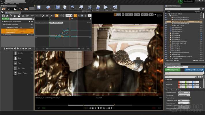
Task: Click the Launch toolbar icon
Action: point(115,7)
